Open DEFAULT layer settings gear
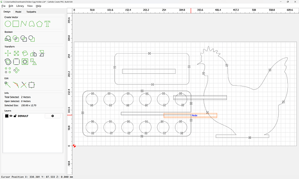Image resolution: width=299 pixels, height=179 pixels. (x=53, y=116)
